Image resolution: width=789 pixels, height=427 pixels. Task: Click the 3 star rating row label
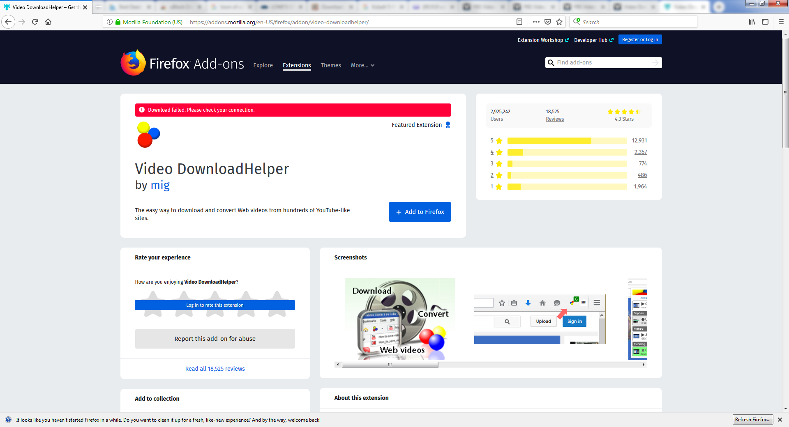(496, 164)
